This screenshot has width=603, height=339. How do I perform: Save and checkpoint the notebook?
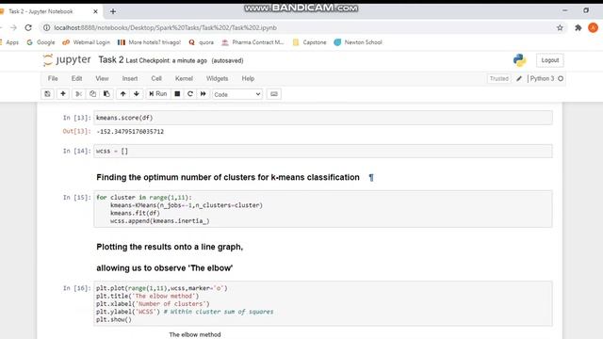click(x=47, y=94)
